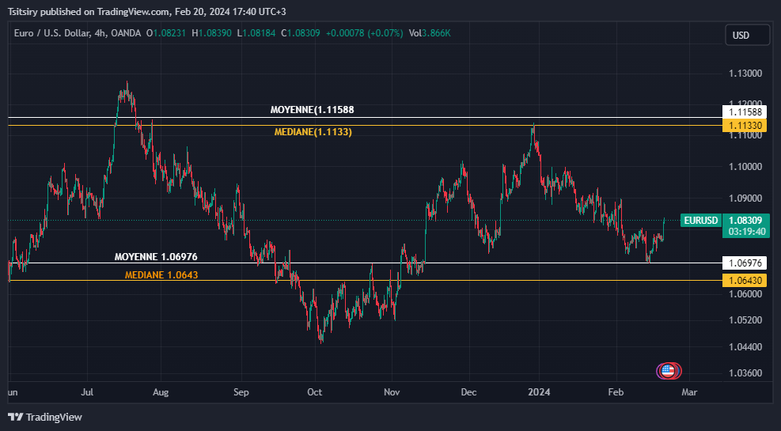
Task: Click the 1.06000 price scale value
Action: click(x=745, y=293)
